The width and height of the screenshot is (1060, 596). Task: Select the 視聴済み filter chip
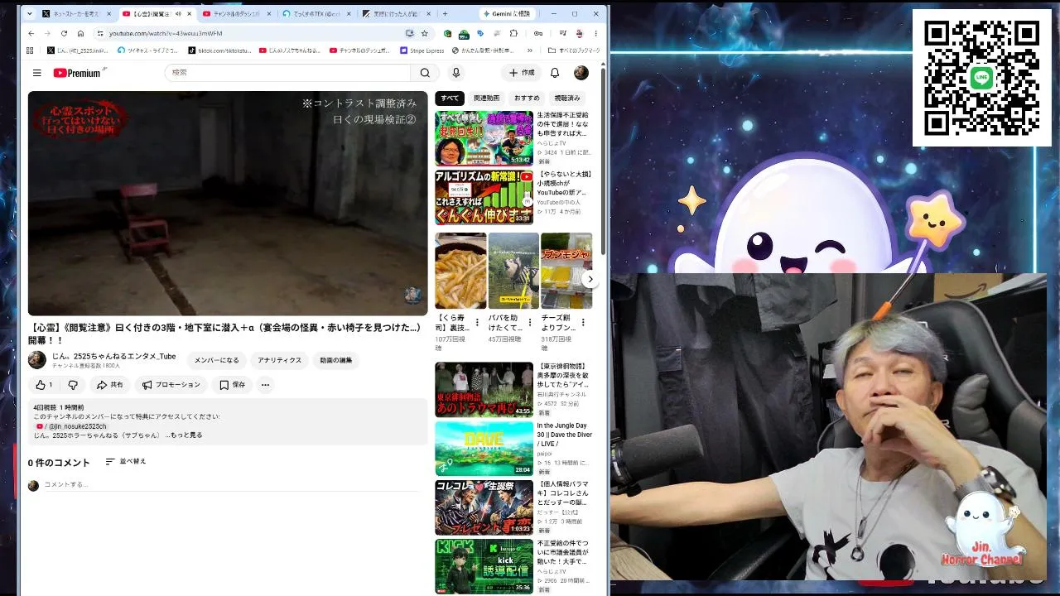pos(567,99)
